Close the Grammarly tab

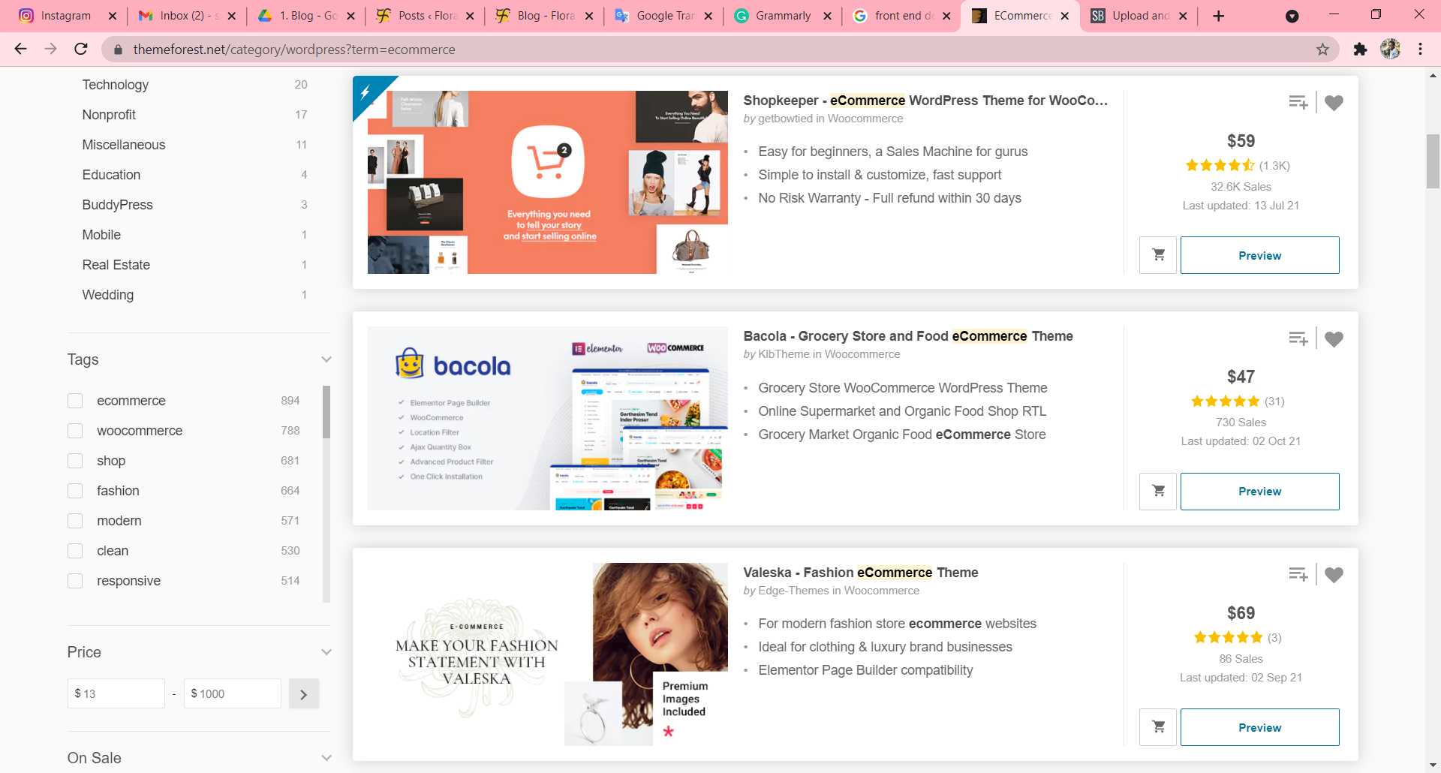pos(827,16)
